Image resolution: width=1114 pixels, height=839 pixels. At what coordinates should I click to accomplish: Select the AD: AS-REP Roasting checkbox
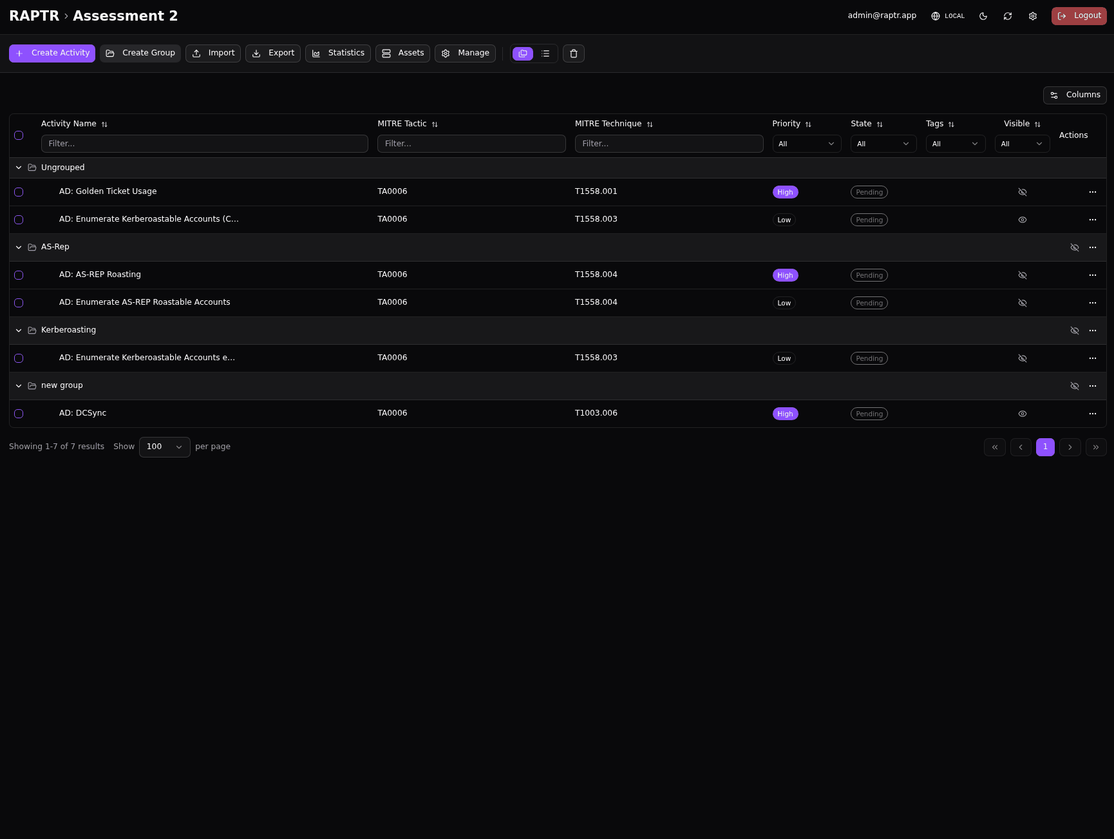[19, 275]
